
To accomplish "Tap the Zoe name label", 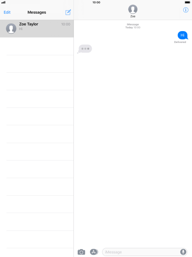I will [x=133, y=16].
